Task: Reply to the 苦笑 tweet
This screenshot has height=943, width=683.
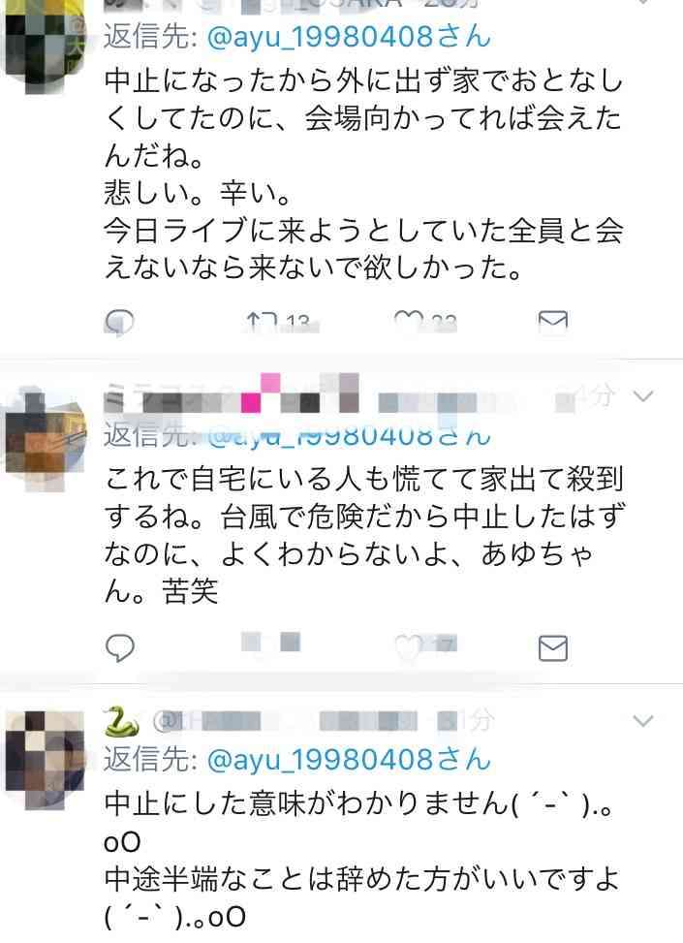Action: 119,647
